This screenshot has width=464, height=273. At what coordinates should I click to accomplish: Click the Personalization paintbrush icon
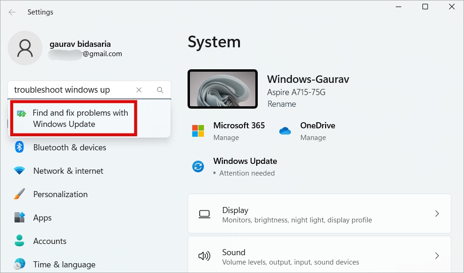pos(19,194)
